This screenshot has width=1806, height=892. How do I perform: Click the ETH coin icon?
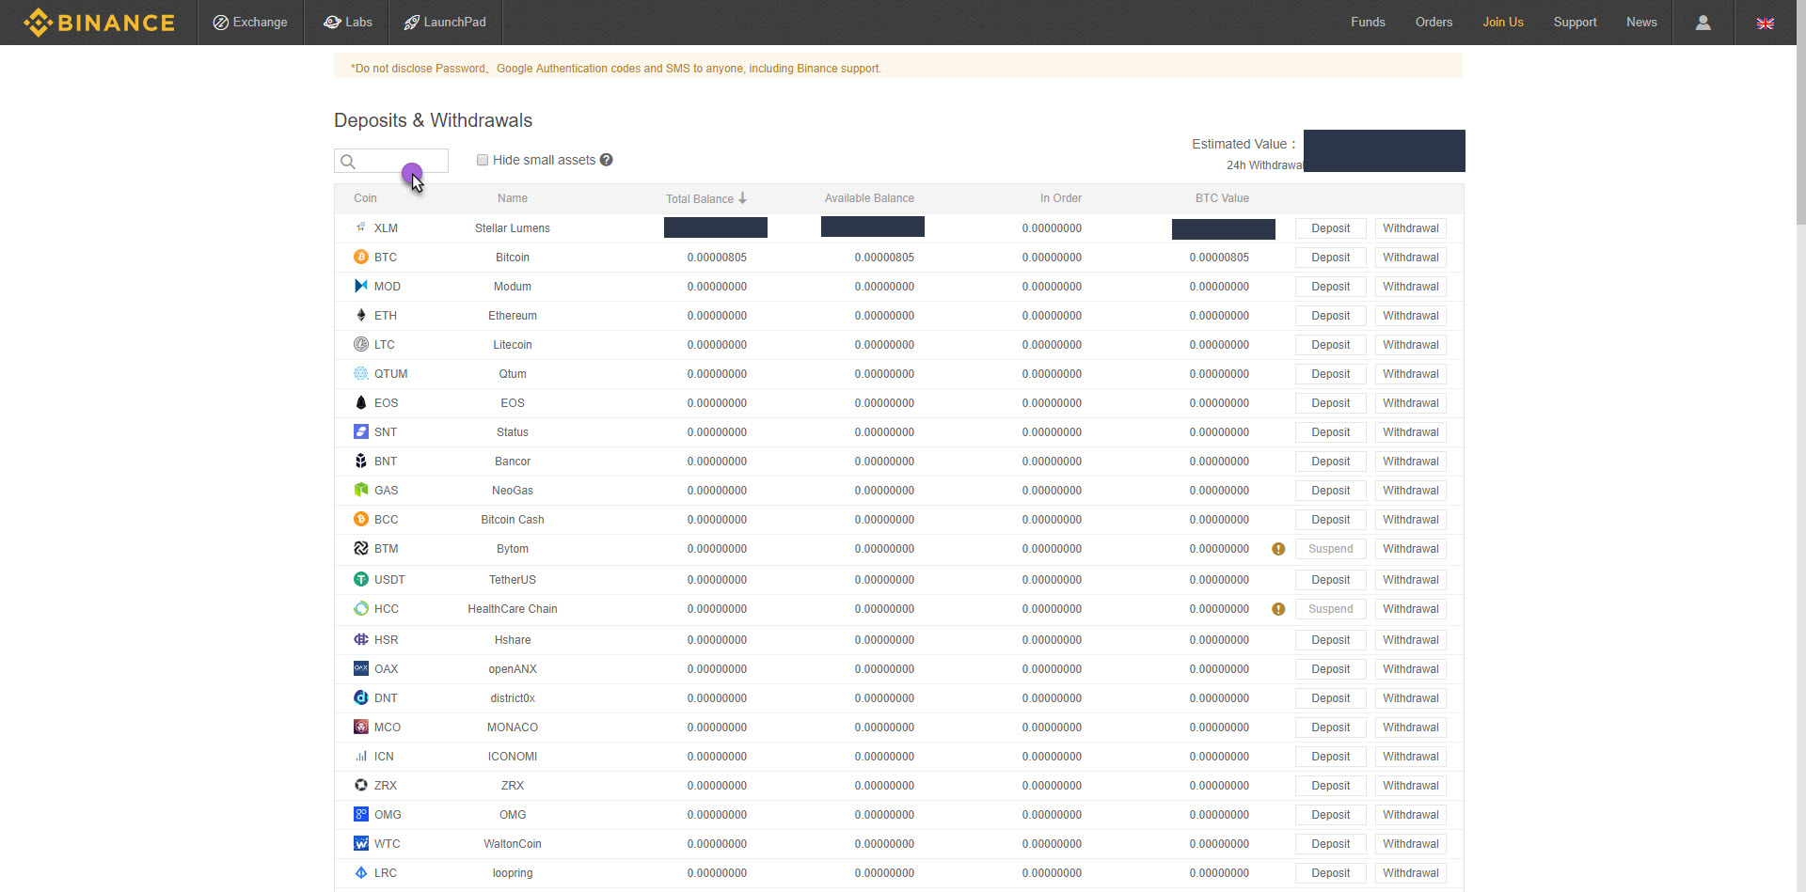click(x=361, y=315)
